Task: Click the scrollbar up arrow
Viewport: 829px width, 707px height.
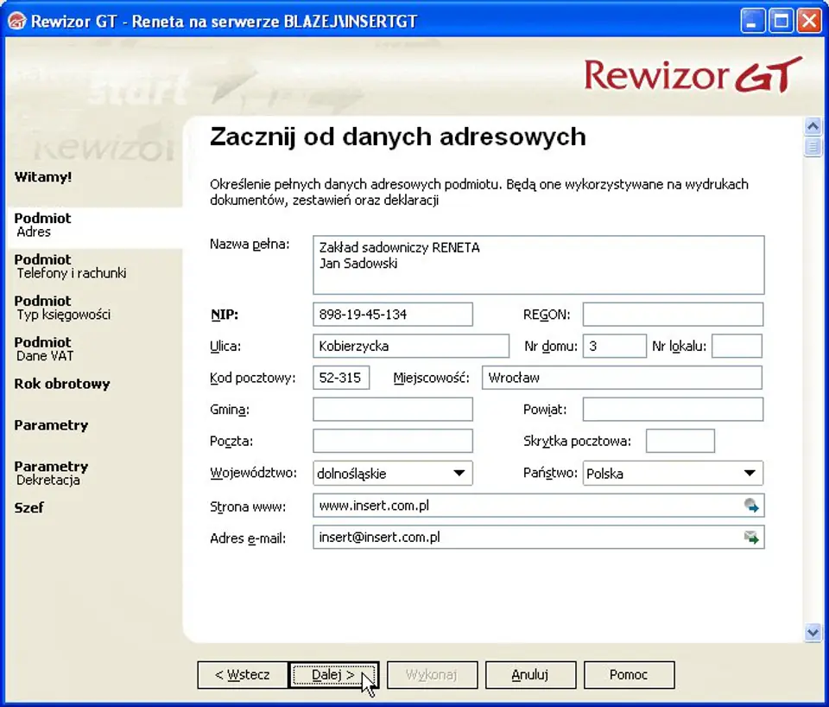Action: pyautogui.click(x=813, y=126)
